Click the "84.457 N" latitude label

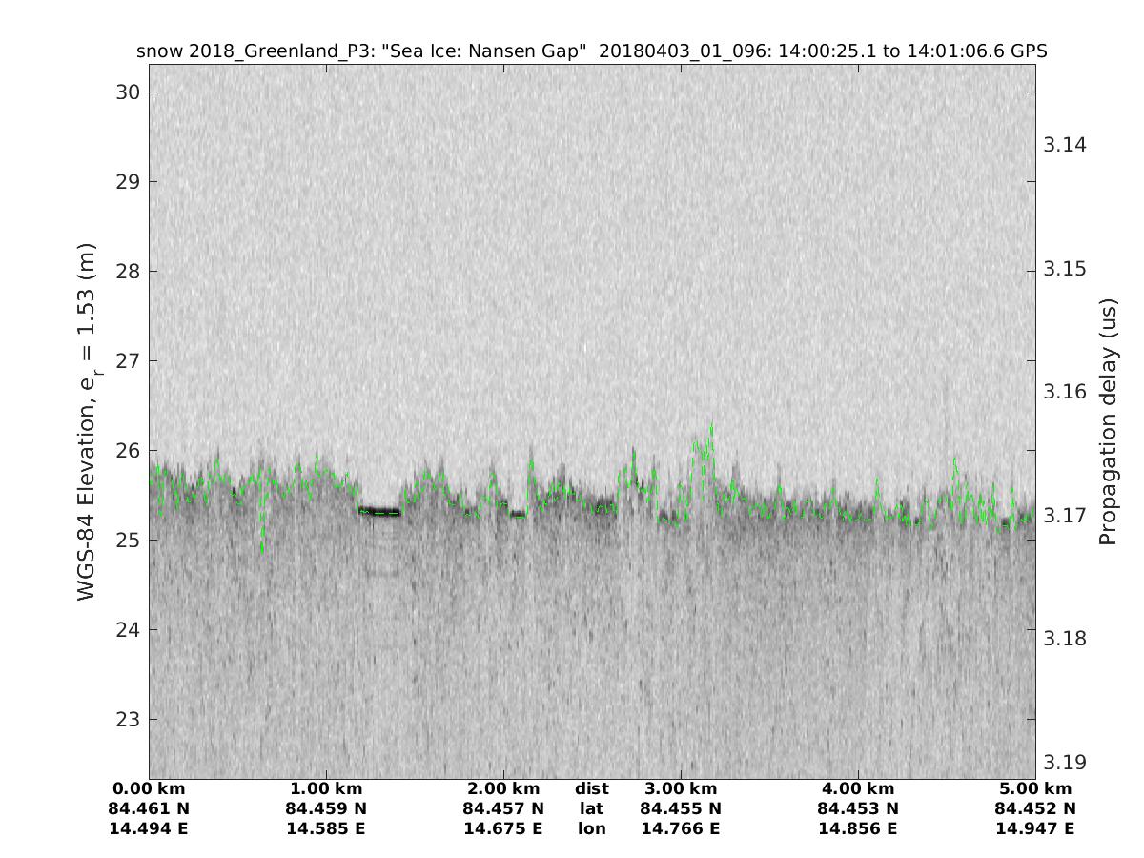(503, 809)
